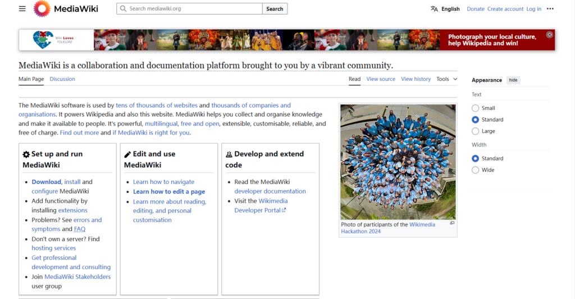Enlarge the hackathon photo via expand icon
The width and height of the screenshot is (575, 299).
pyautogui.click(x=452, y=223)
